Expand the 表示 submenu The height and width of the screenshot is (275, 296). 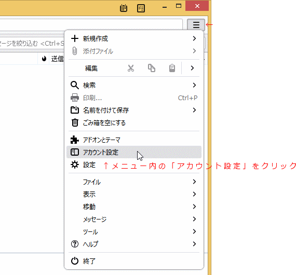tap(134, 194)
